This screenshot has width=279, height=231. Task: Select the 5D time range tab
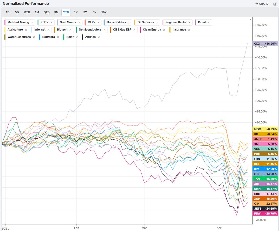17,12
